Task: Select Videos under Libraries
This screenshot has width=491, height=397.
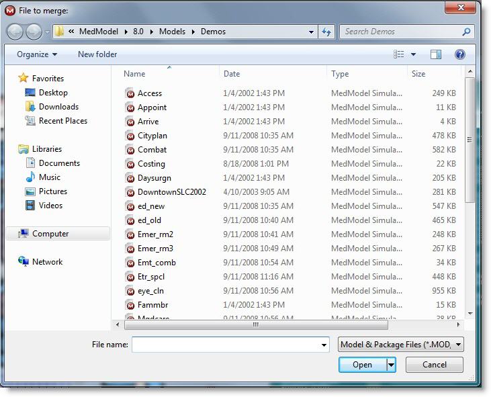Action: pyautogui.click(x=51, y=206)
